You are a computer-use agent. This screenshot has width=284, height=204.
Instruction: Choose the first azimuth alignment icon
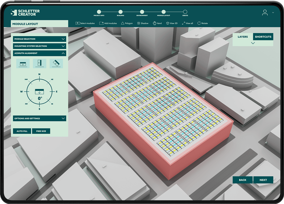[23, 64]
